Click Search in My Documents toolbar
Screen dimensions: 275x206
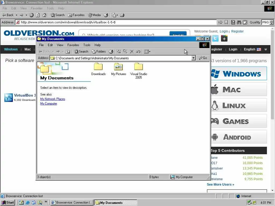(x=81, y=51)
